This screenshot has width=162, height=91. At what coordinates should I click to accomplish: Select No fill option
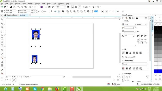click(123, 53)
